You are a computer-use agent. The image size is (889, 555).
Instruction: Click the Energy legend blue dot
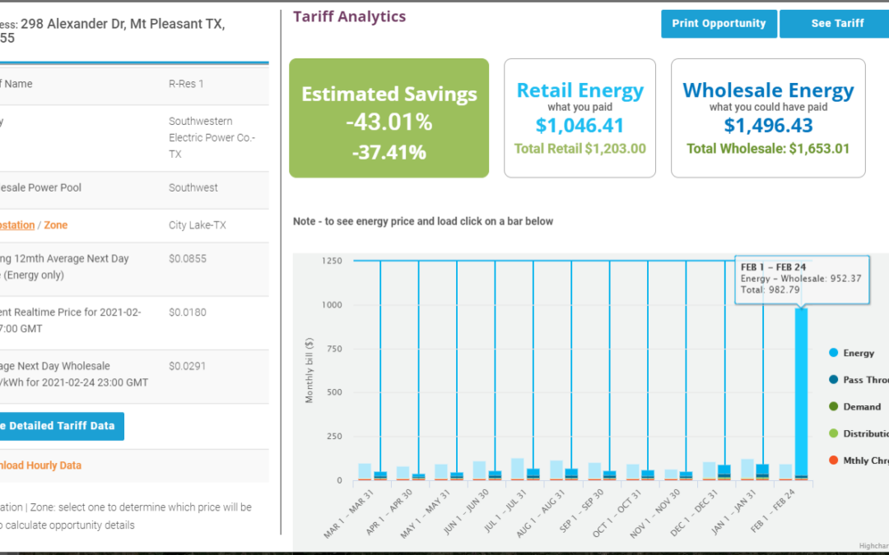coord(833,353)
